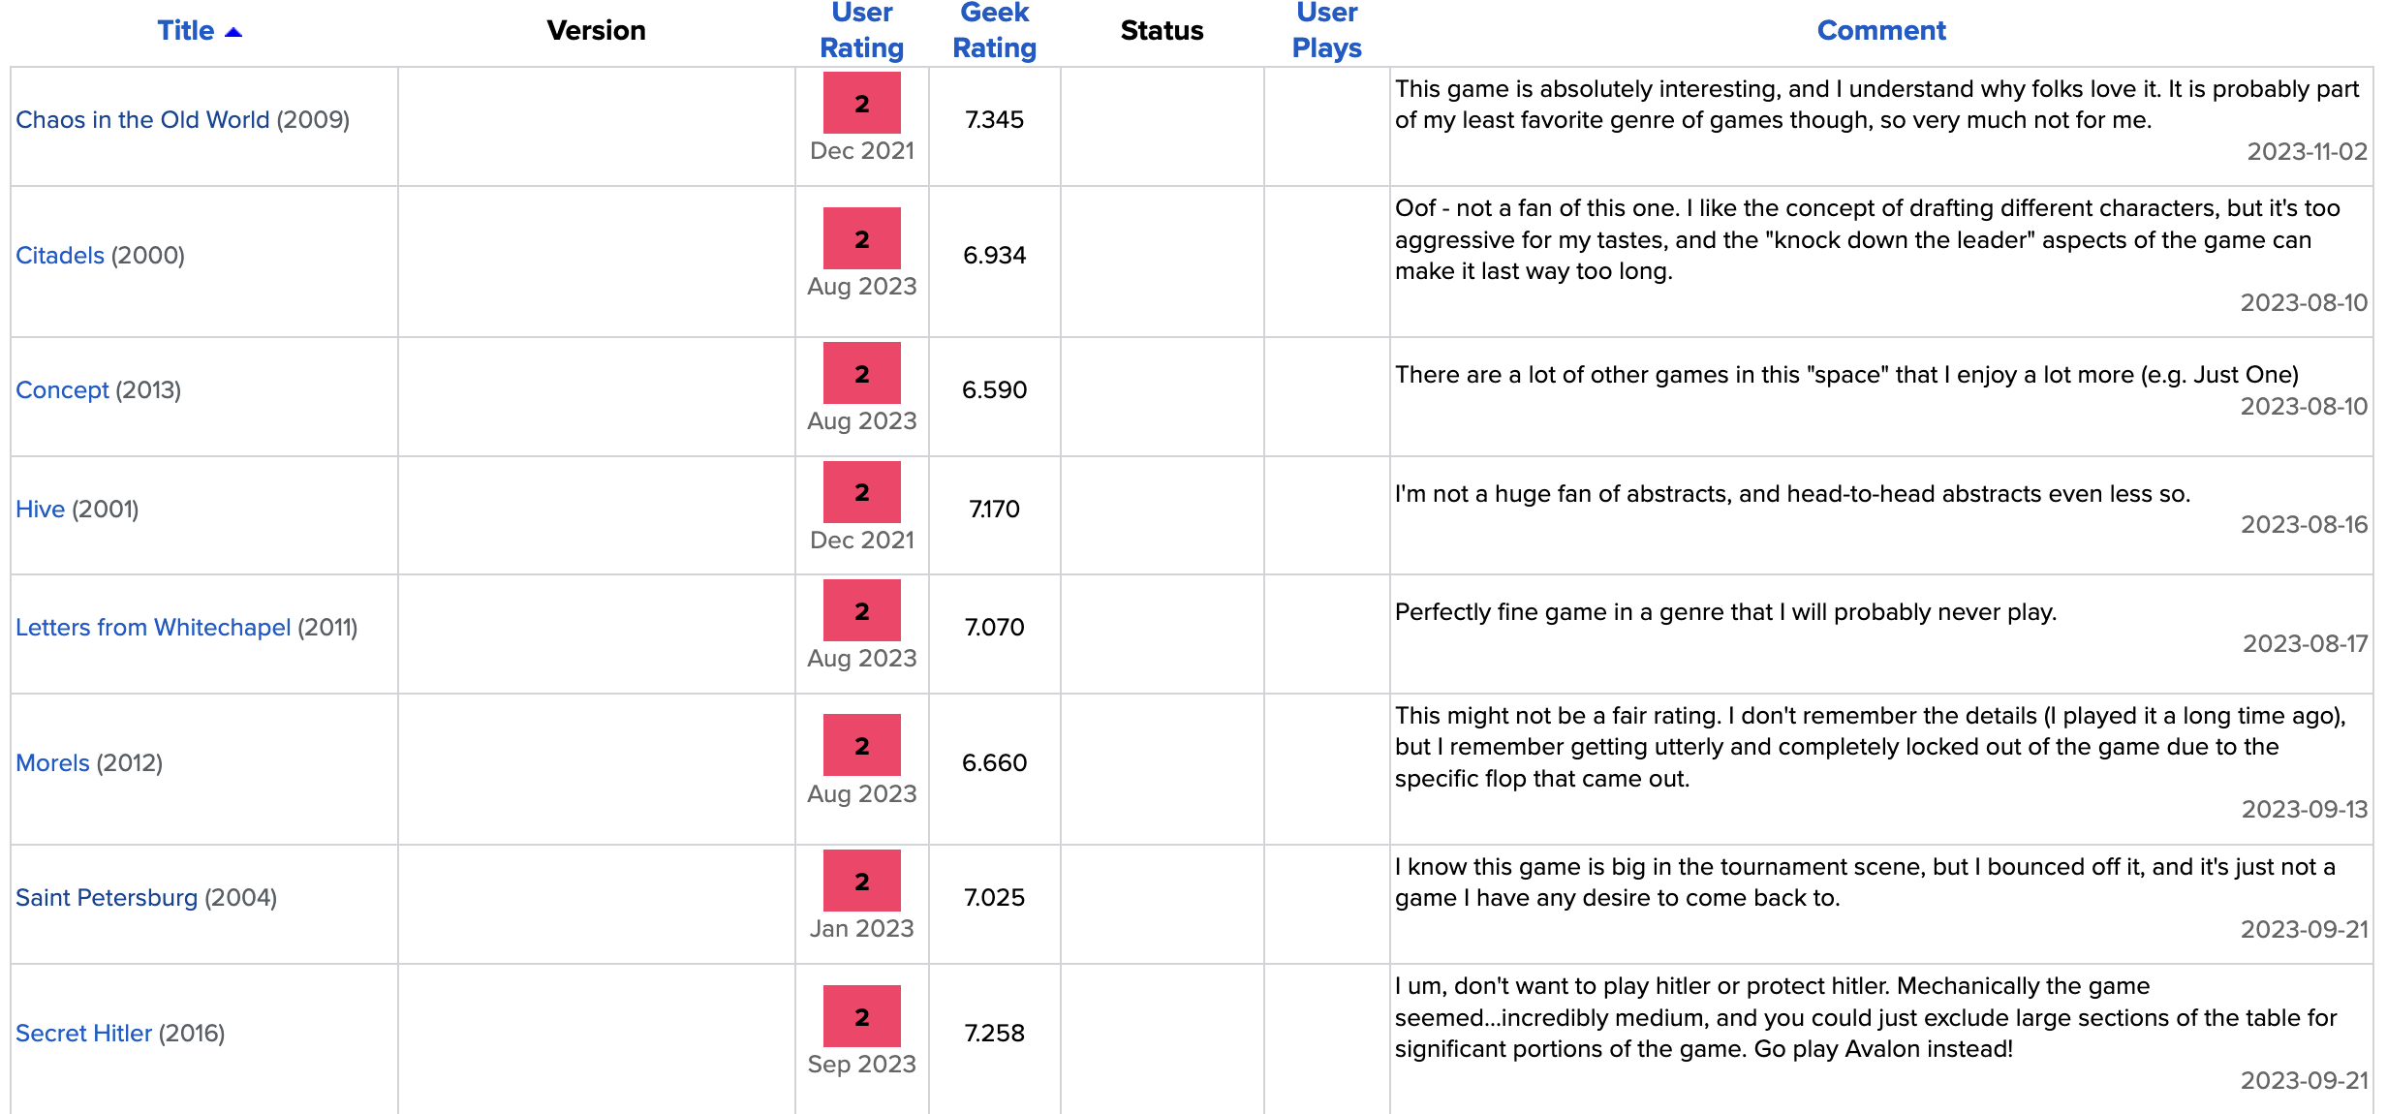Open the Morels game link
Viewport: 2387px width, 1114px height.
coord(52,763)
